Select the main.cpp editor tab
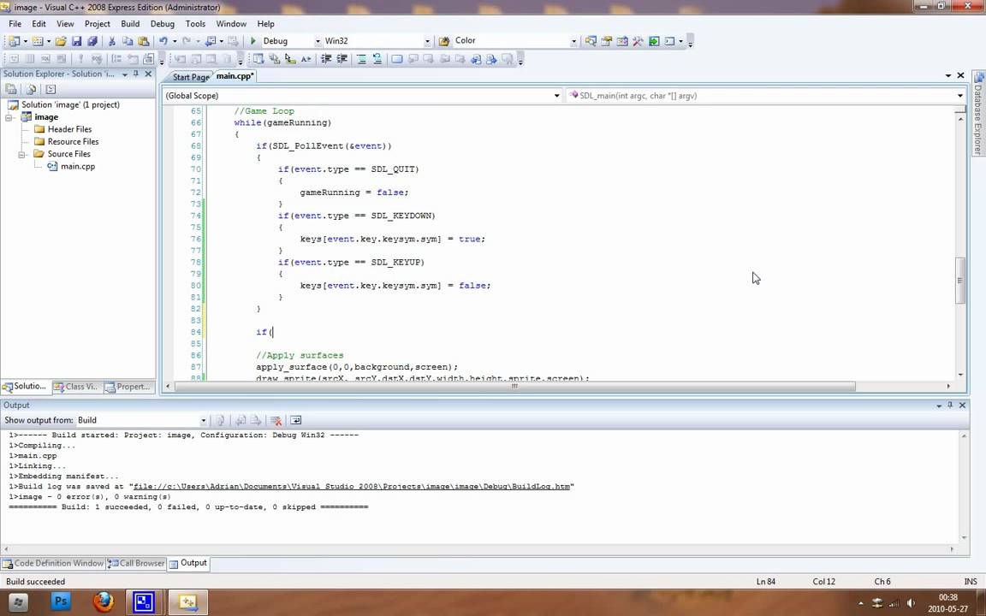The width and height of the screenshot is (986, 616). pos(235,76)
